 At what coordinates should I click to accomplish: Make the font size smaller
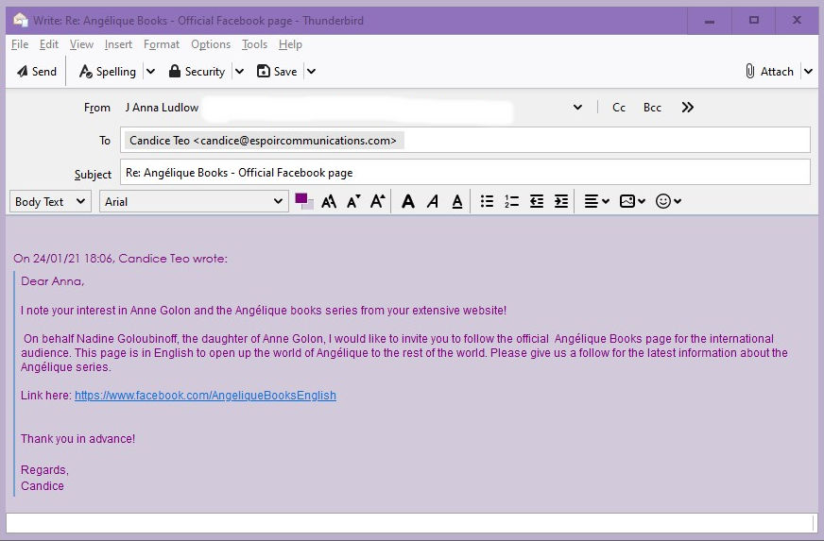click(353, 201)
